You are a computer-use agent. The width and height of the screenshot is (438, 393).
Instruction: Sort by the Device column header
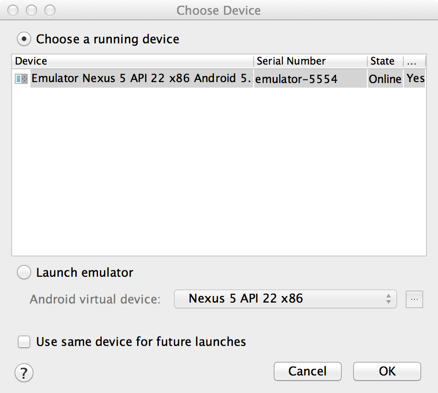[133, 61]
